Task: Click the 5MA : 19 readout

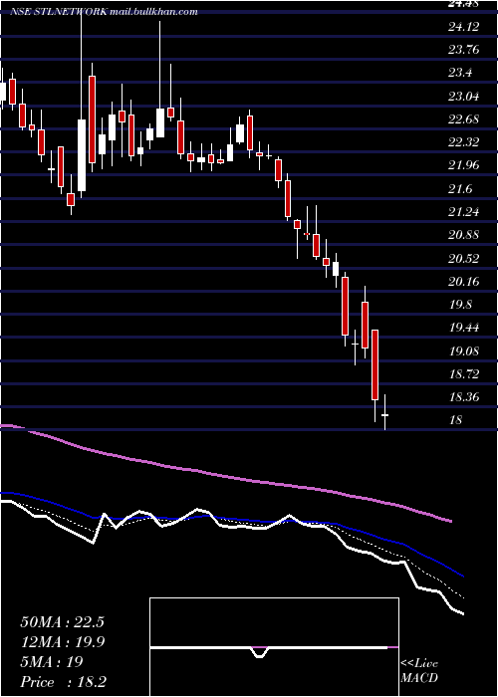Action: pyautogui.click(x=52, y=662)
